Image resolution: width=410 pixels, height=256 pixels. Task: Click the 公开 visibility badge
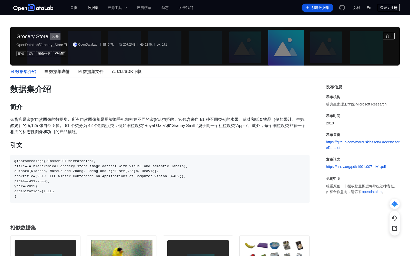pos(55,36)
